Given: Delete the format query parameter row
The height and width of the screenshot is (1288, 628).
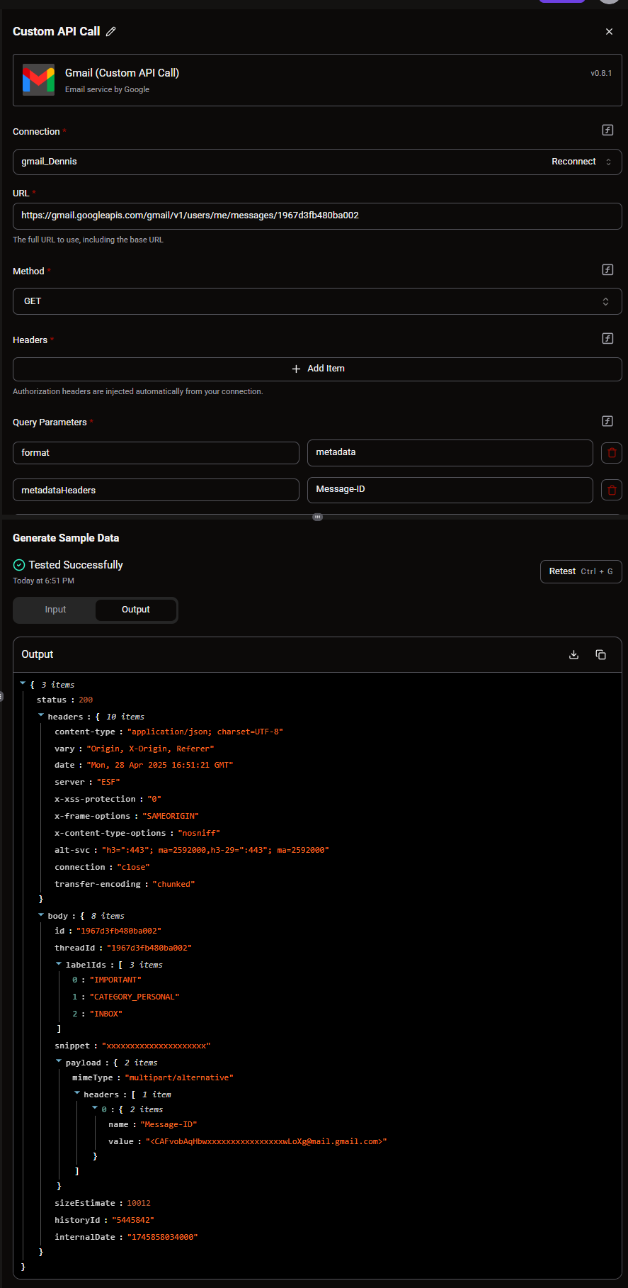Looking at the screenshot, I should 612,453.
